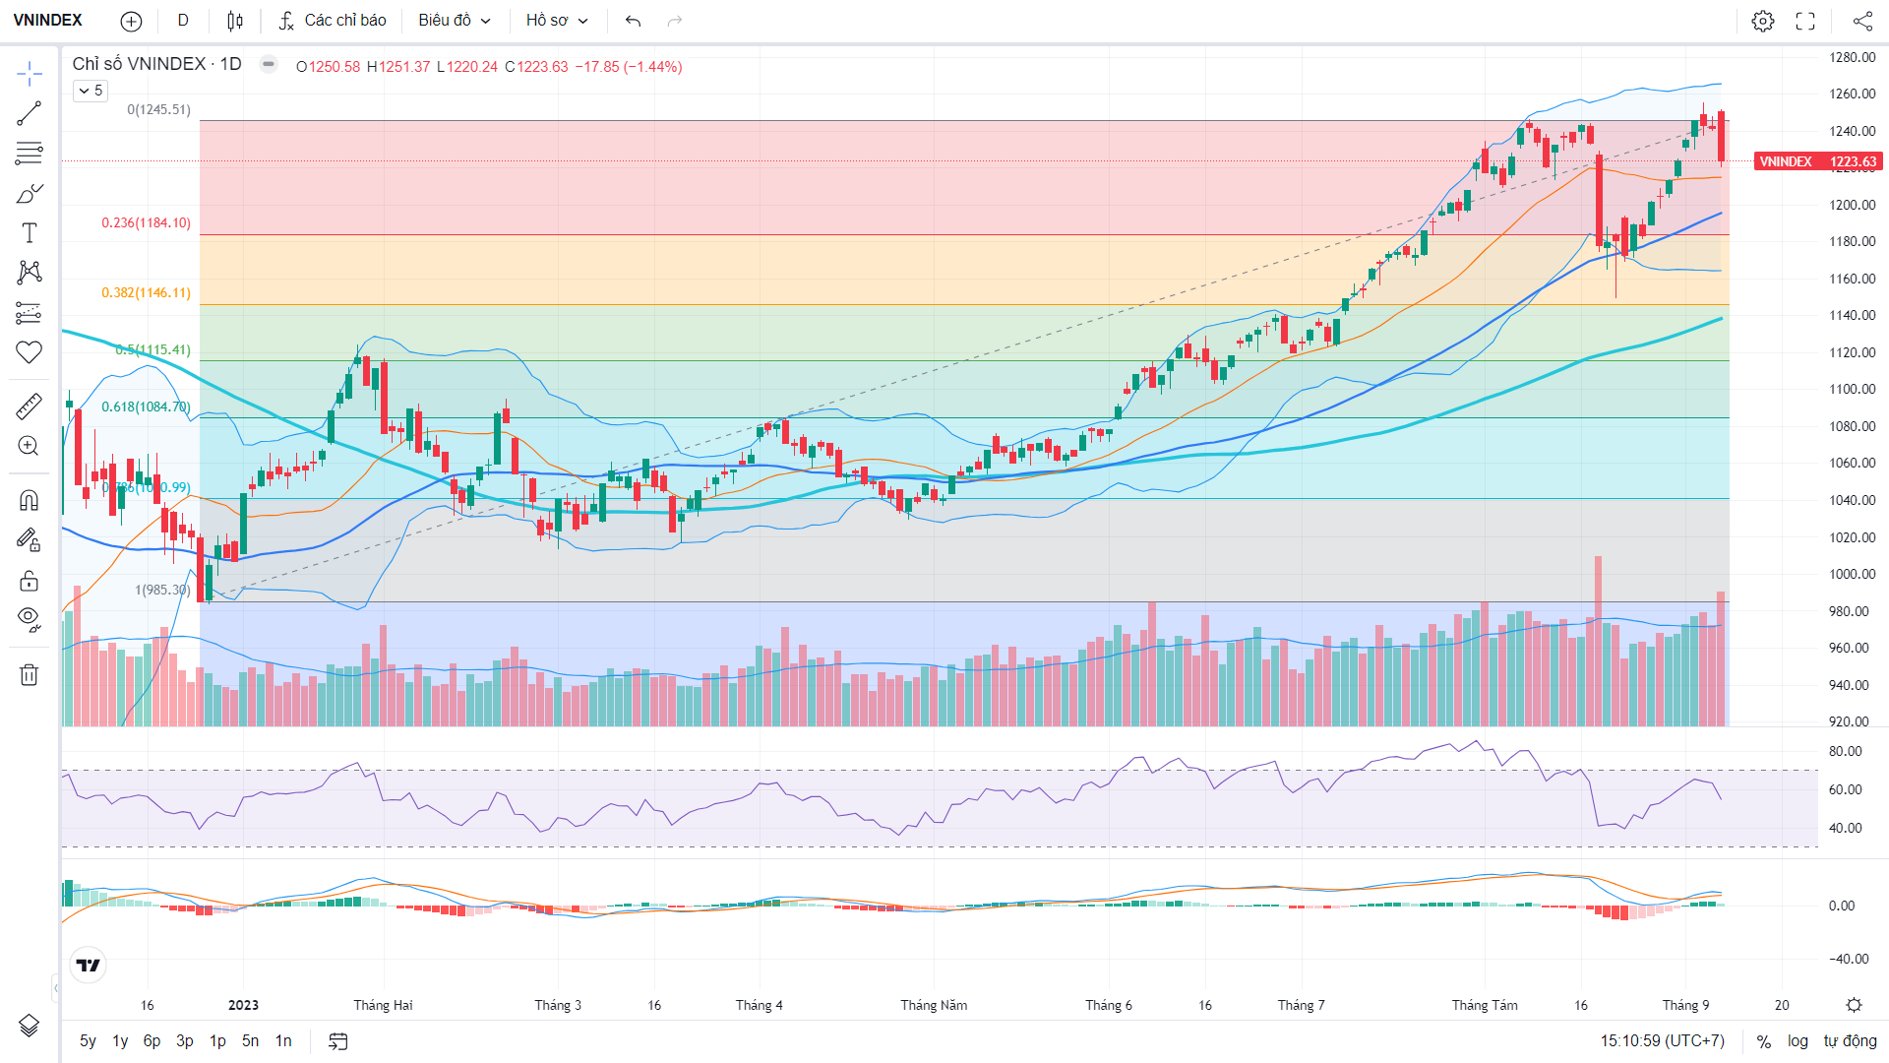Add chart to favorites heart icon
The height and width of the screenshot is (1063, 1889).
pos(30,352)
